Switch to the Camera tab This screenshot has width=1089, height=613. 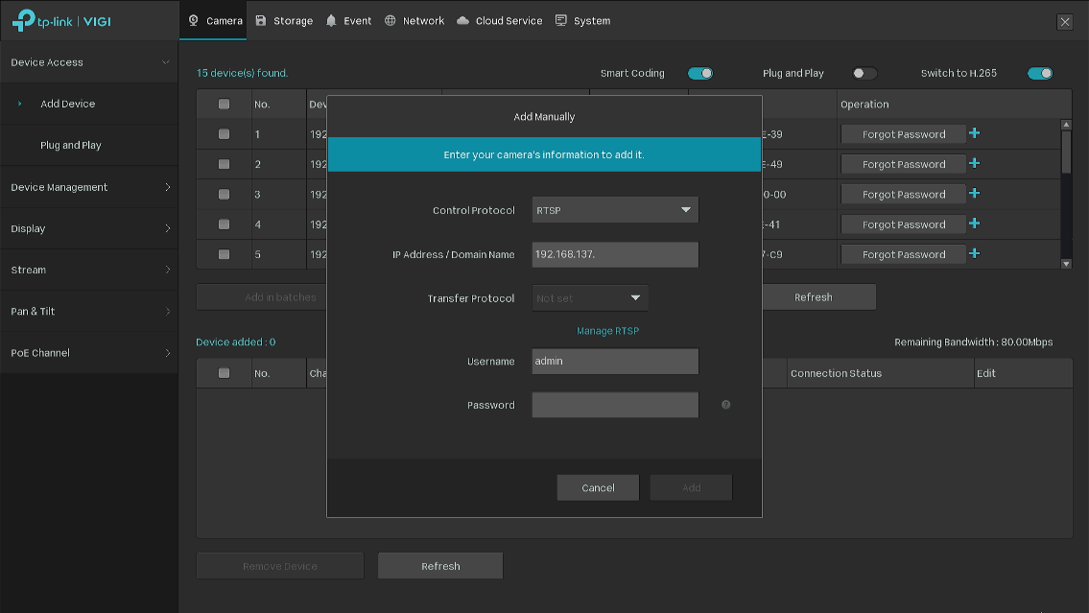(x=214, y=21)
